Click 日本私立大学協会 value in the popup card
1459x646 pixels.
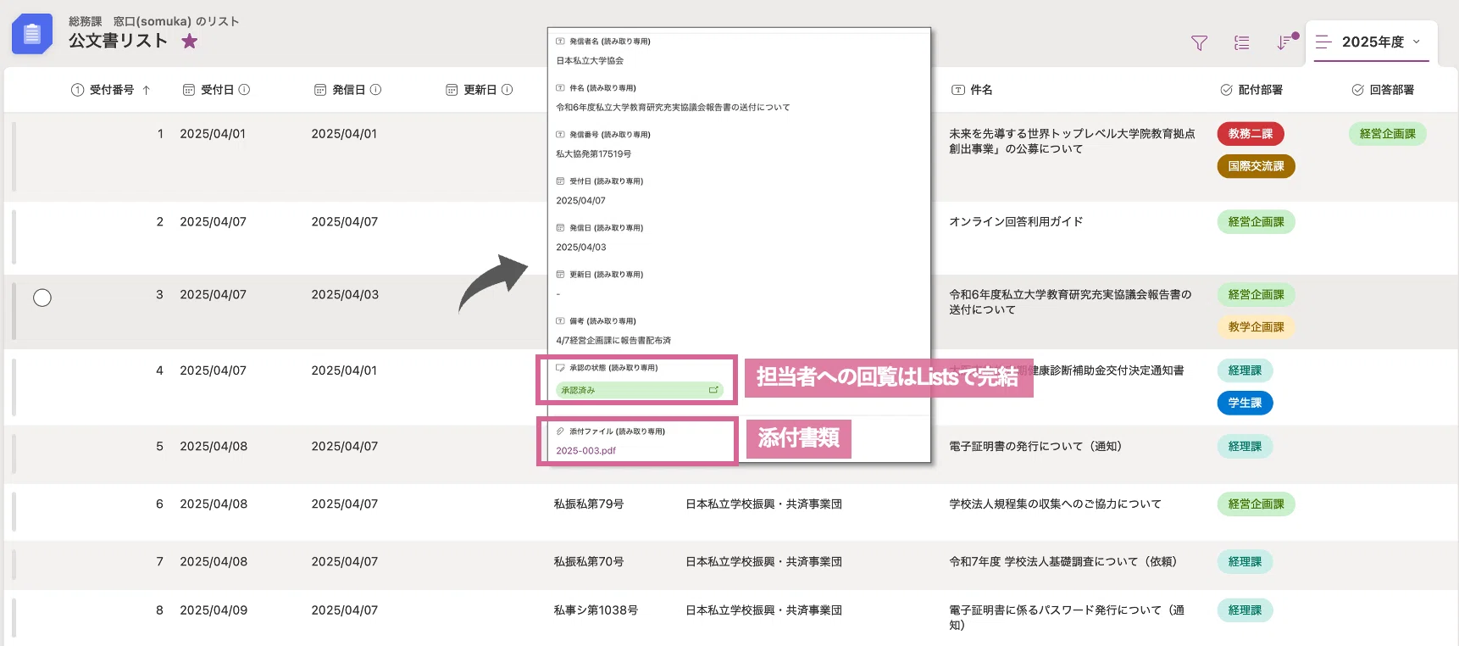pos(590,61)
